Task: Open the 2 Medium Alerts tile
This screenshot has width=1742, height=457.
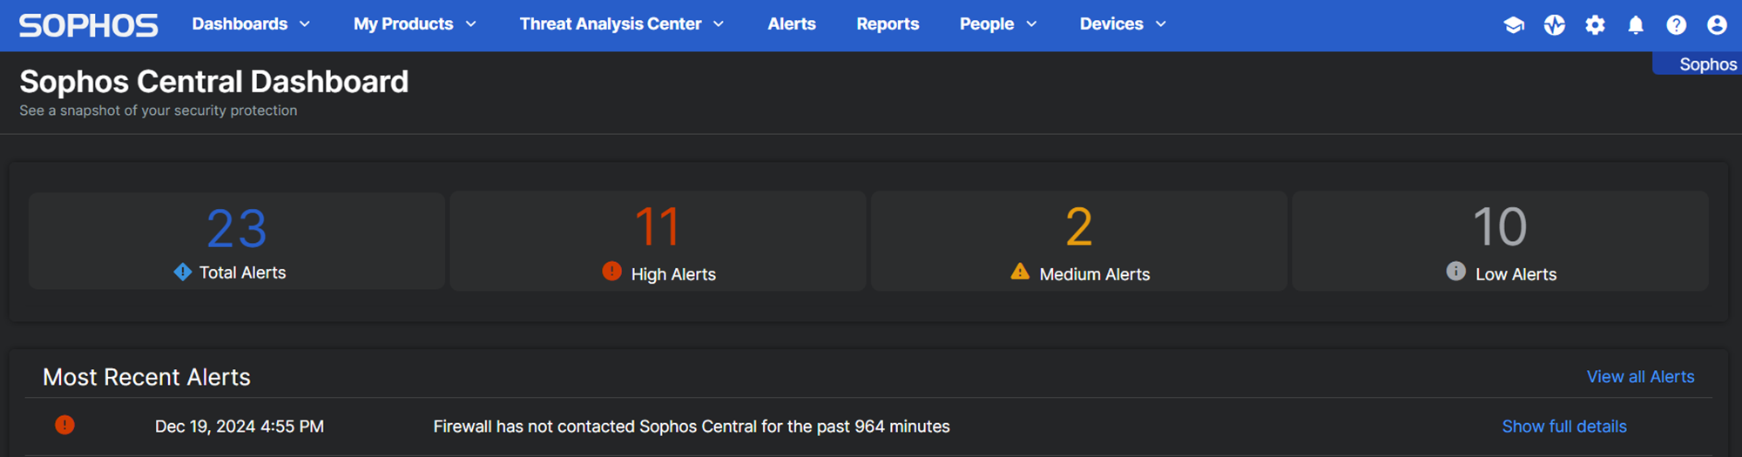Action: point(1078,241)
